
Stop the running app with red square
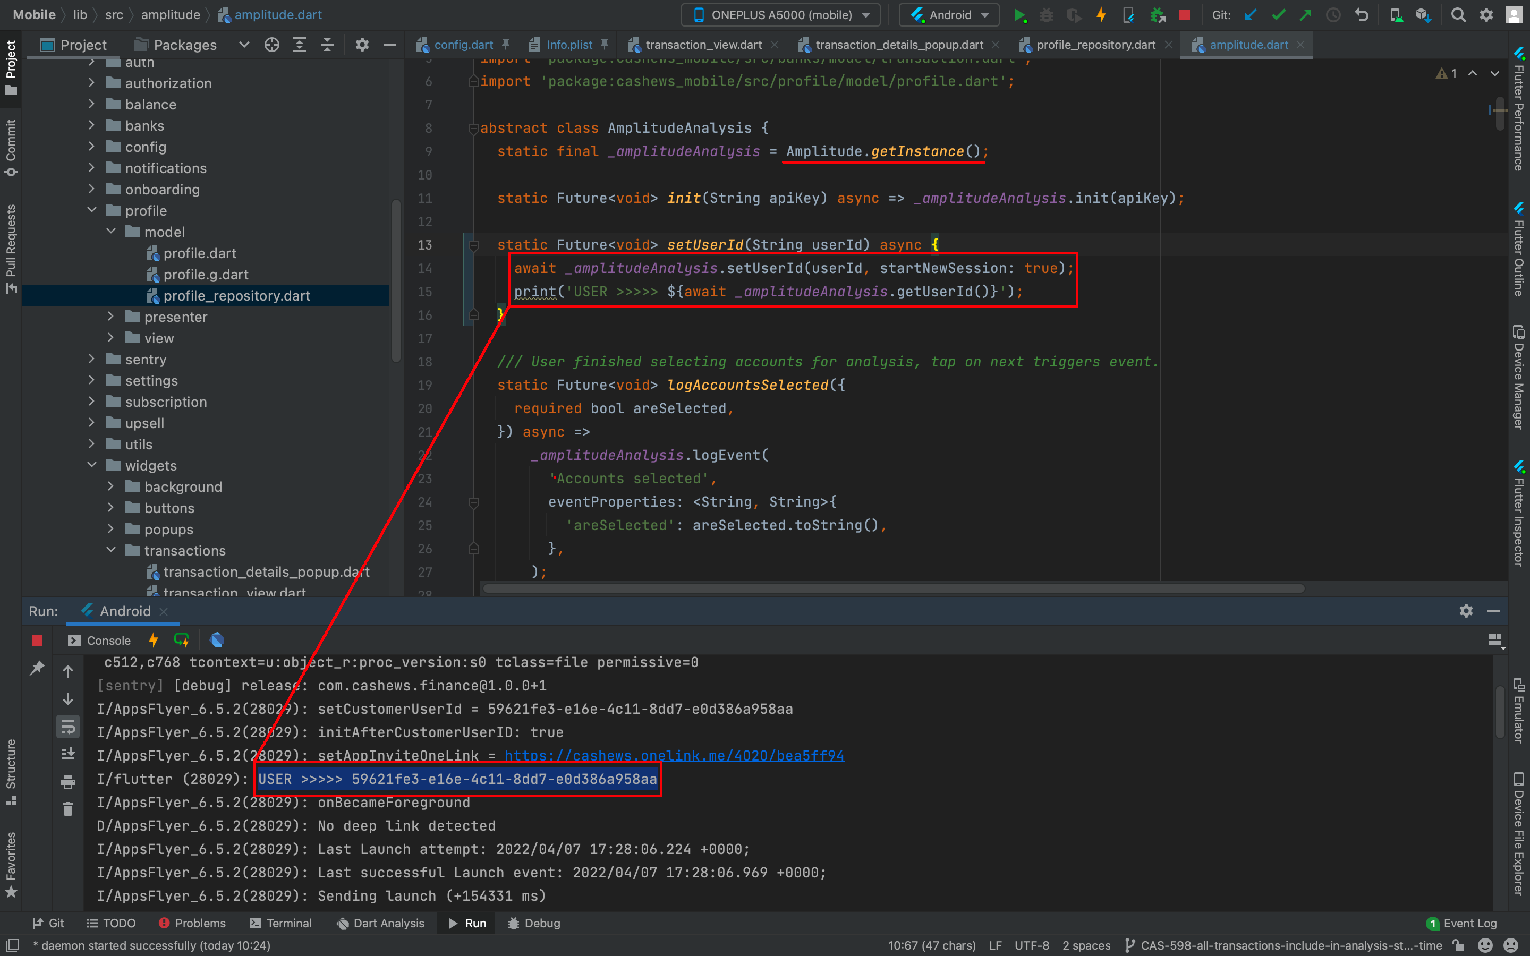point(1185,15)
